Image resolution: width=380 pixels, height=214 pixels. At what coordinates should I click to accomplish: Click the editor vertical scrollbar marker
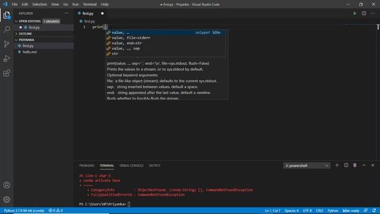click(378, 27)
